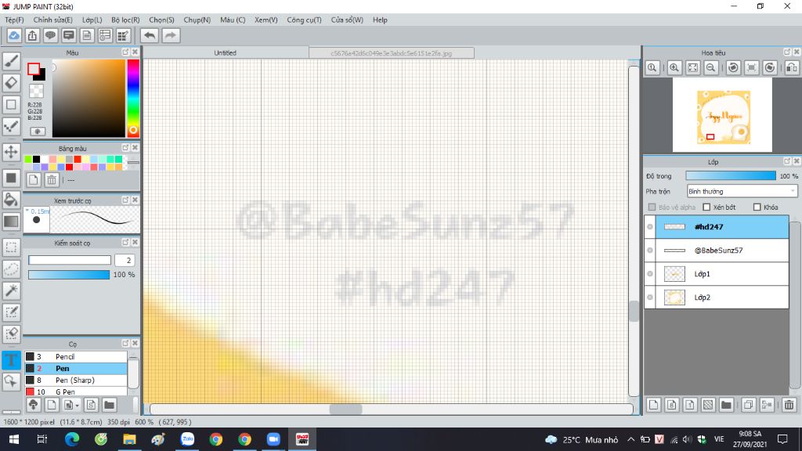Image resolution: width=802 pixels, height=451 pixels.
Task: Select the Text tool
Action: [11, 360]
